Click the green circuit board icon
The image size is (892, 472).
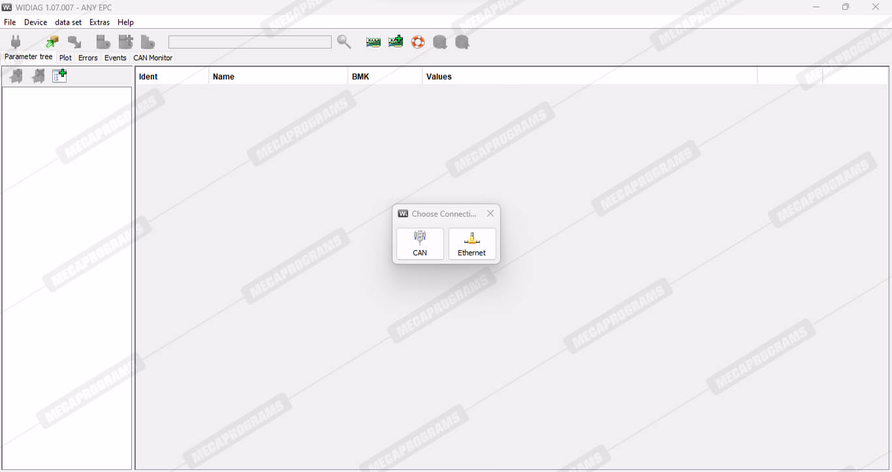(373, 42)
